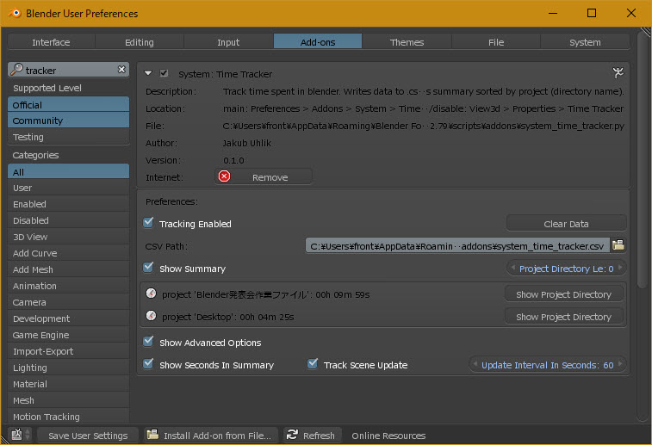Screen dimensions: 652x445
Task: Click the Remove add-on button
Action: [264, 177]
